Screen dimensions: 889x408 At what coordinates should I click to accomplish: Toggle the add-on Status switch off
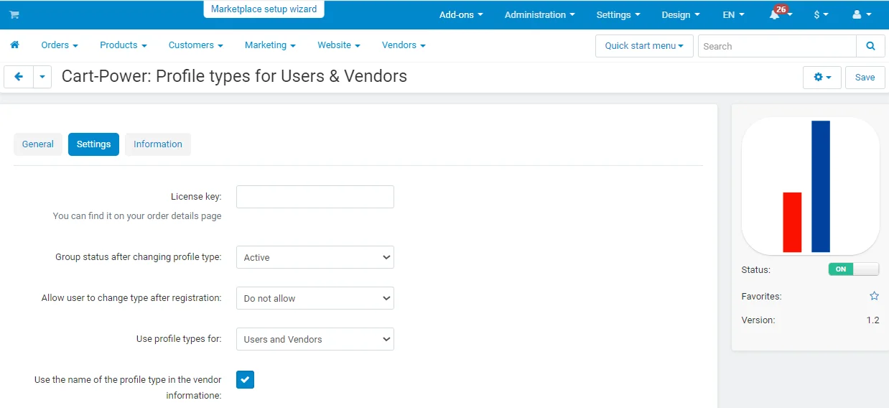click(x=853, y=269)
